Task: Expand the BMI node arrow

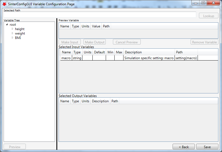Action: coord(12,38)
